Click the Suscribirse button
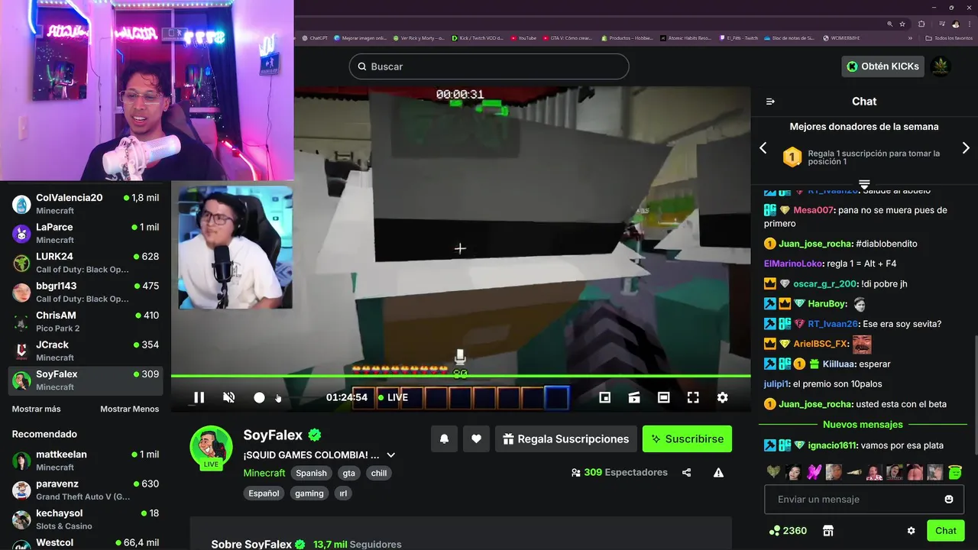 687,438
